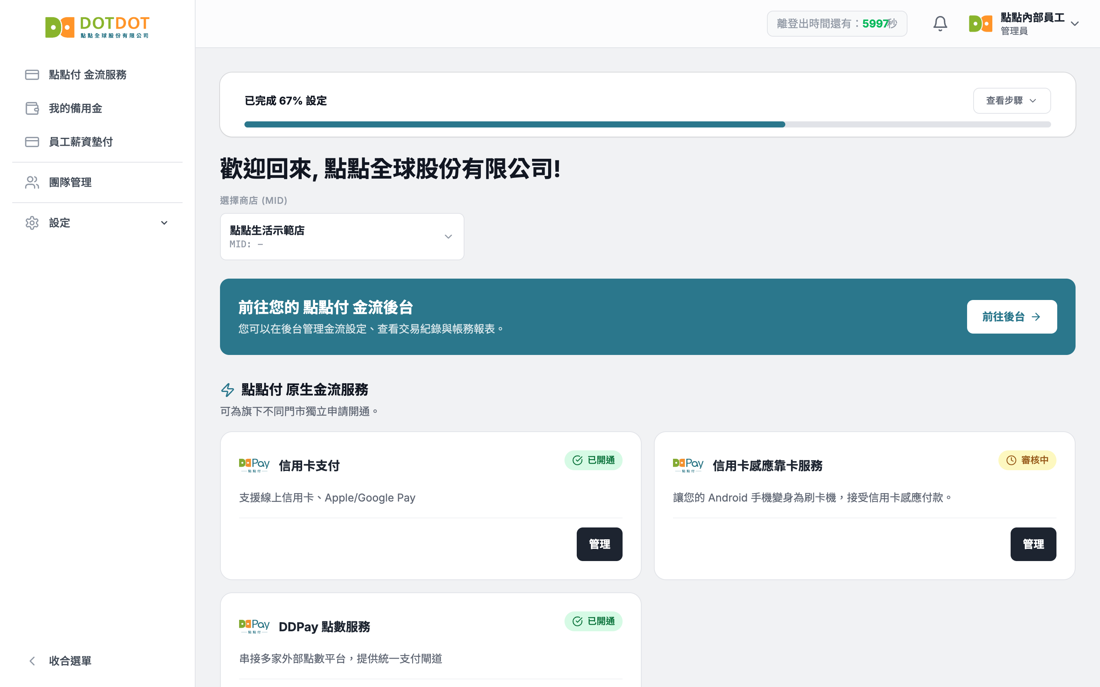
Task: Click 管理 on 信用卡支付 card
Action: 599,544
